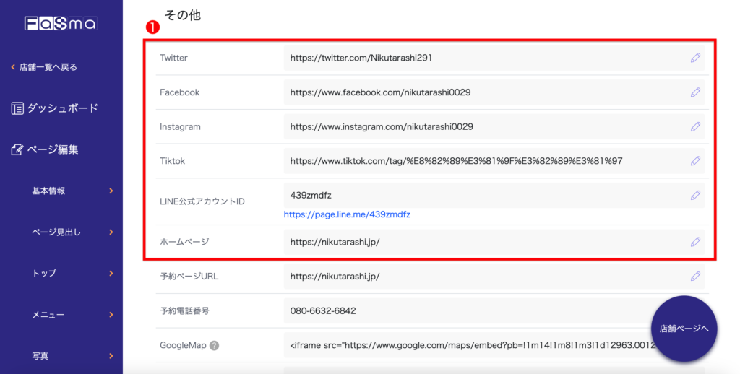Edit the Tiktok URL with pencil icon
Viewport: 740px width, 374px height.
point(695,161)
